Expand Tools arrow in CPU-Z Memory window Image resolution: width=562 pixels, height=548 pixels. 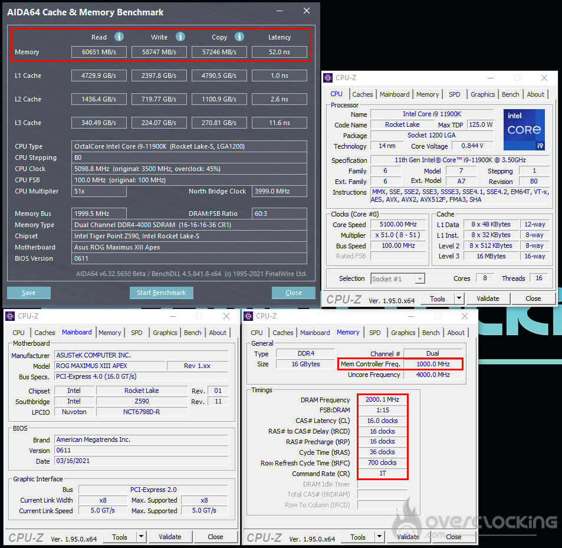pyautogui.click(x=380, y=537)
